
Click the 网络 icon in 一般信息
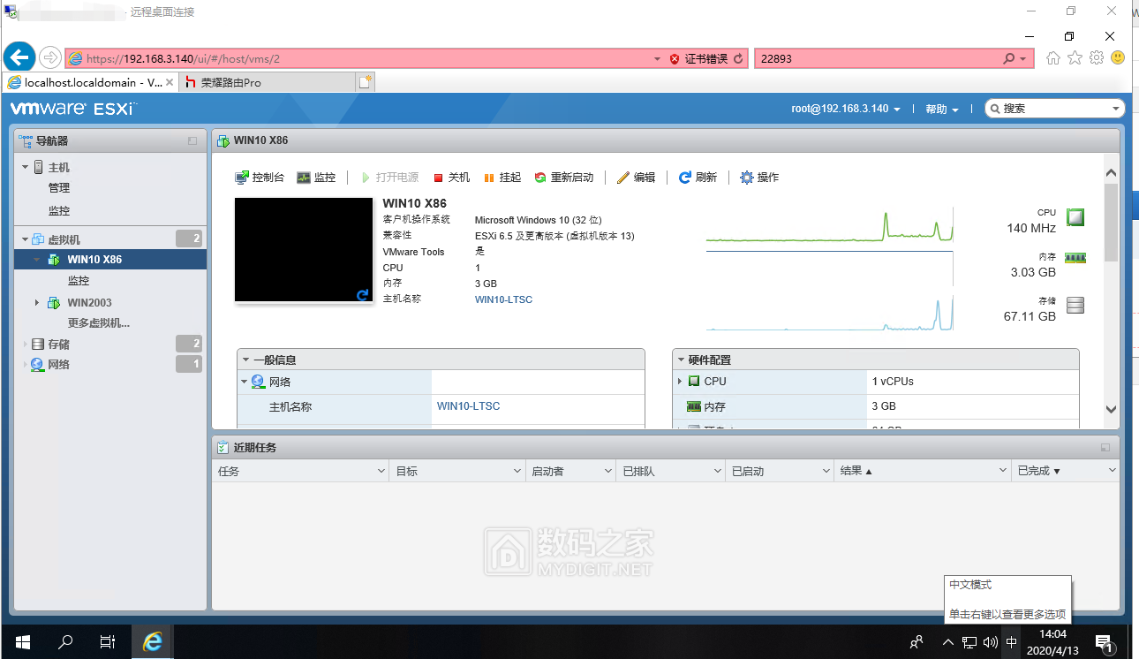pos(259,383)
